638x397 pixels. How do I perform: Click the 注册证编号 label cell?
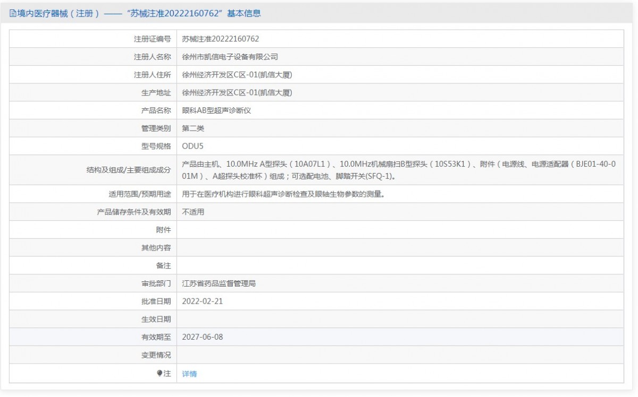tap(153, 39)
